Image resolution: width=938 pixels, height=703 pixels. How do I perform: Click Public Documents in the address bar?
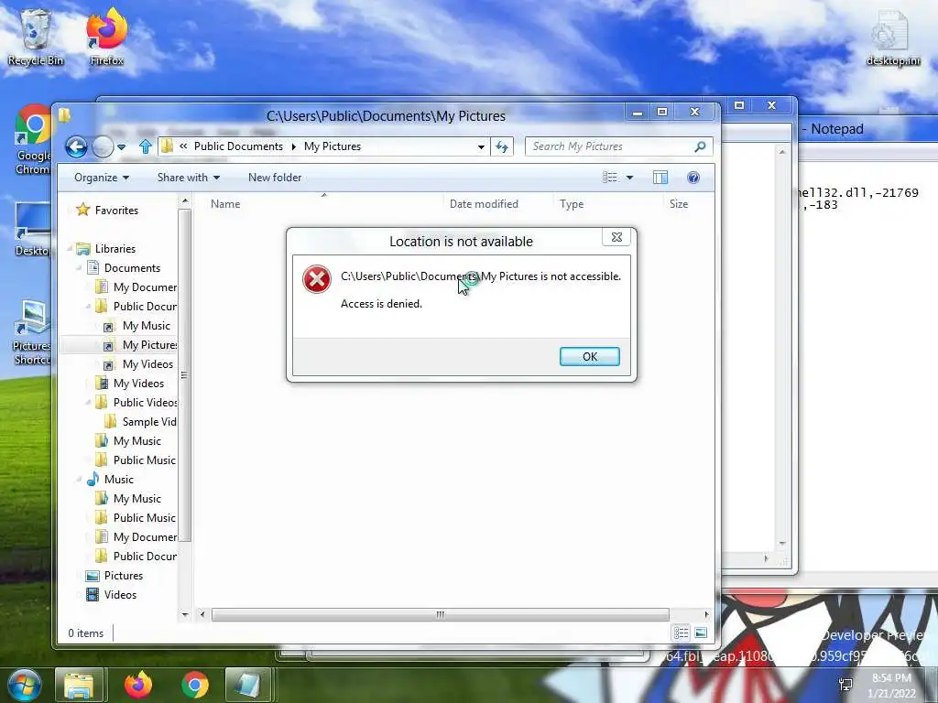pos(238,146)
